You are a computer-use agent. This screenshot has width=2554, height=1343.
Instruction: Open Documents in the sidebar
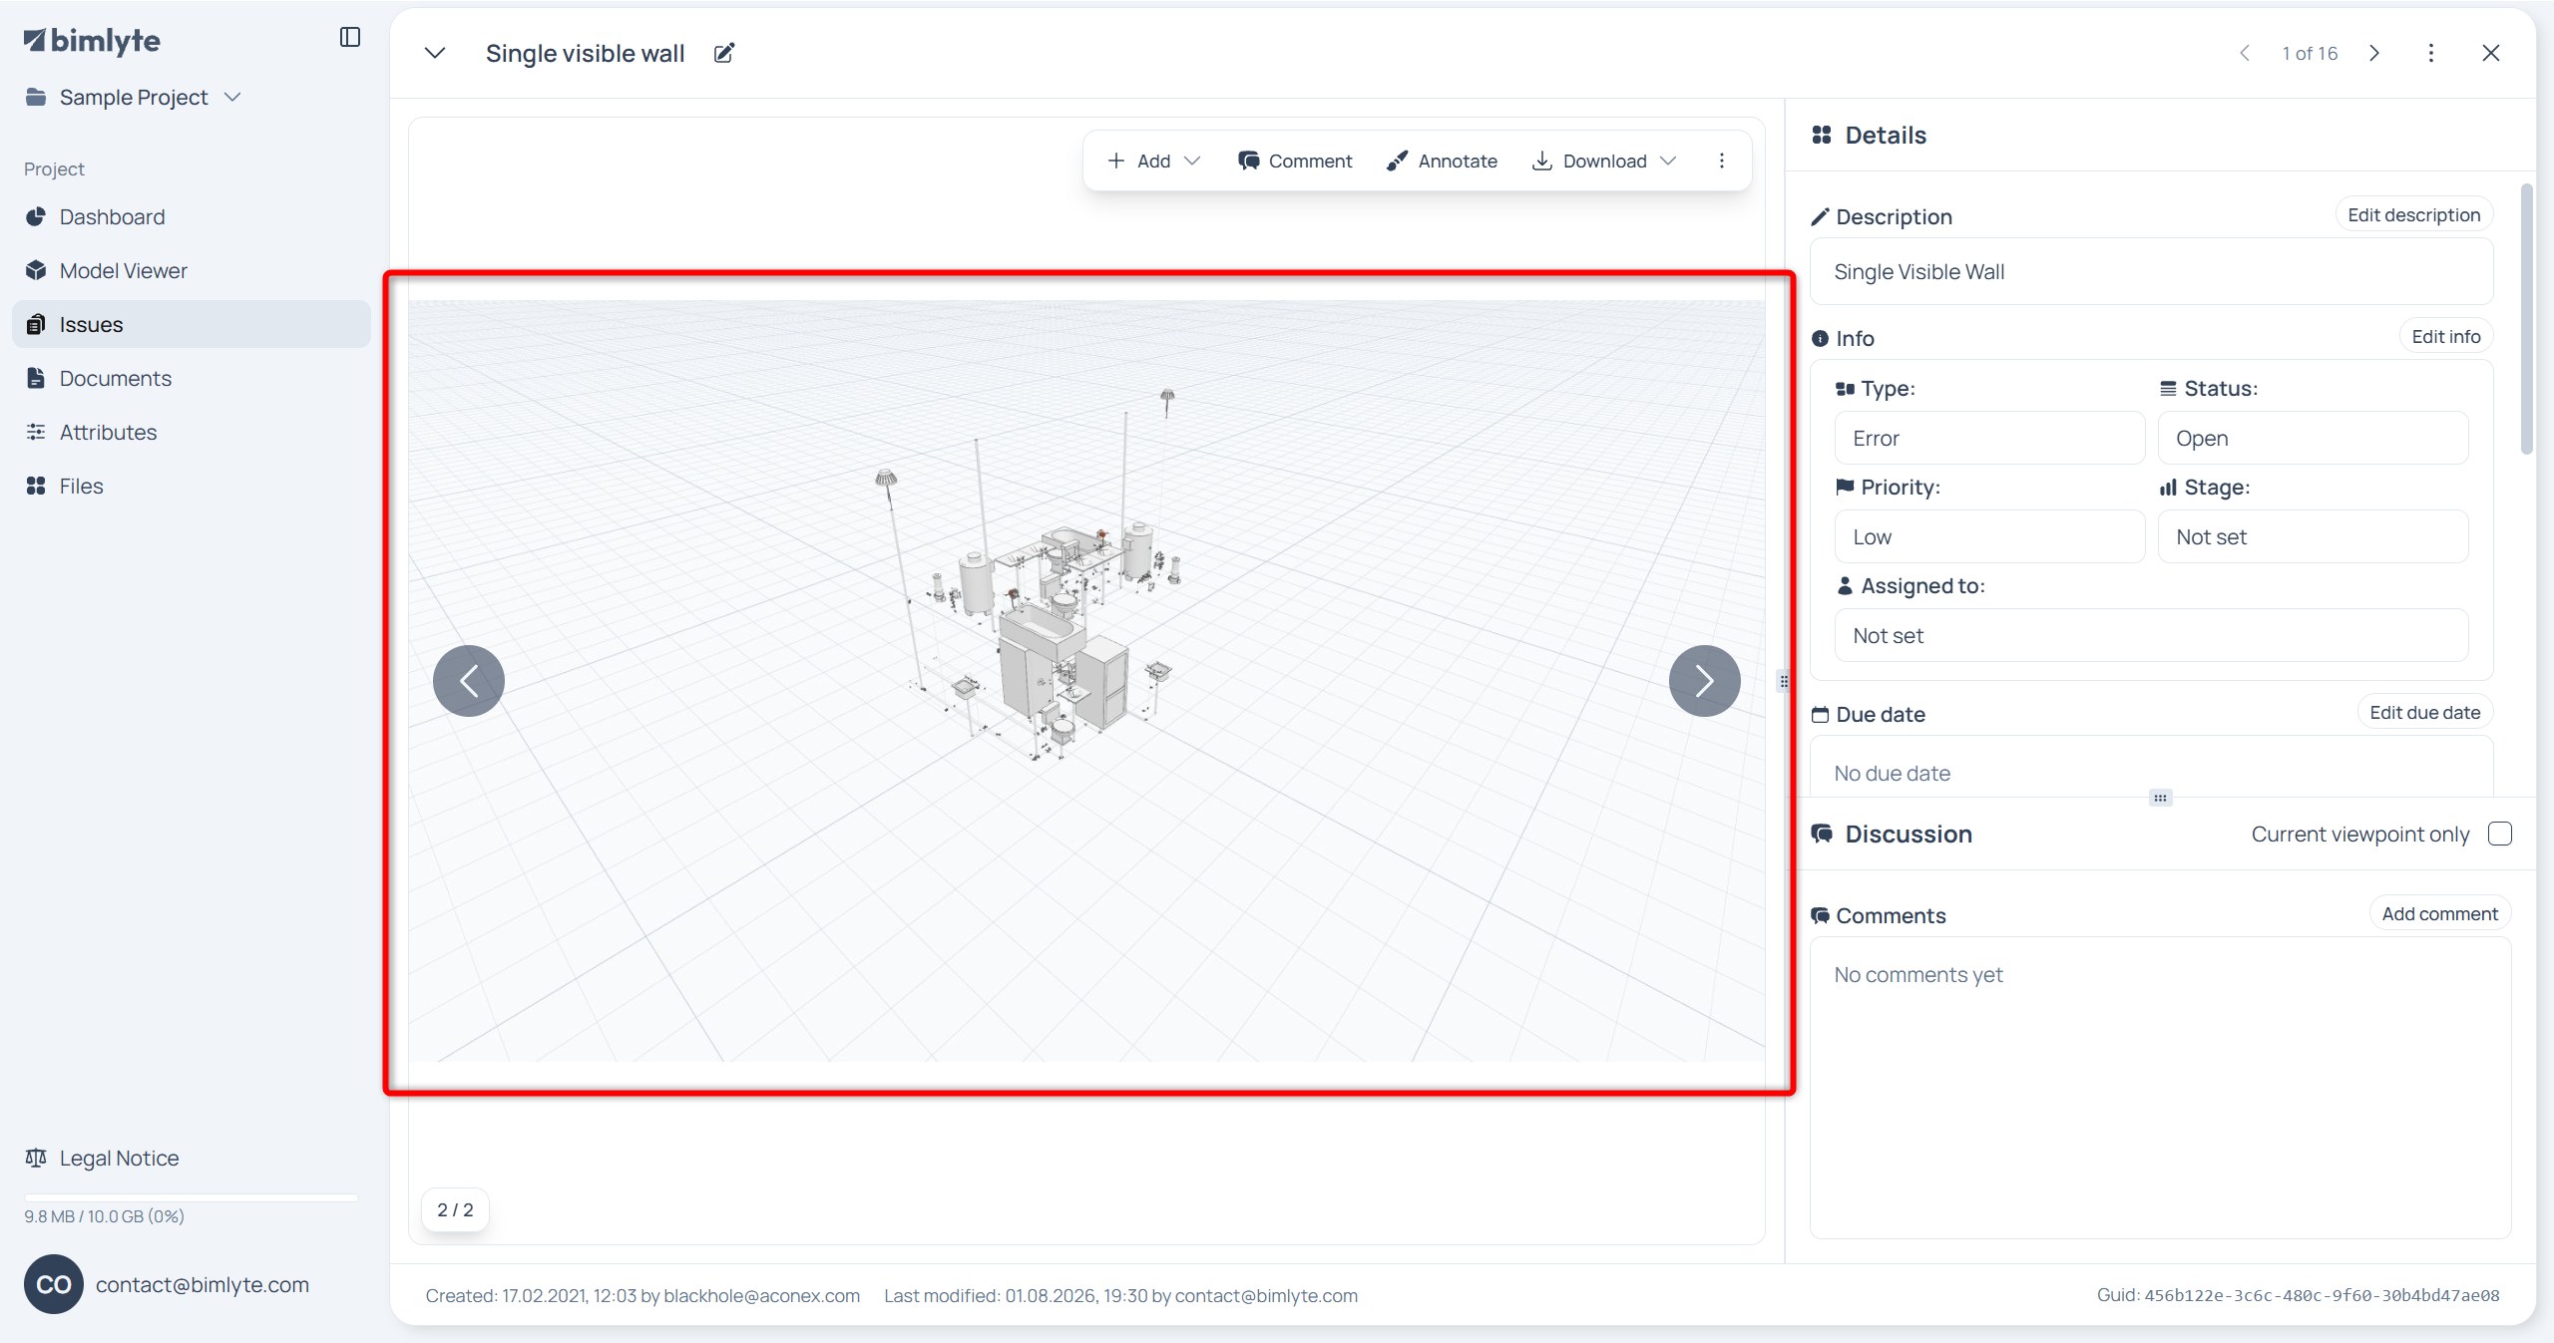(x=192, y=379)
